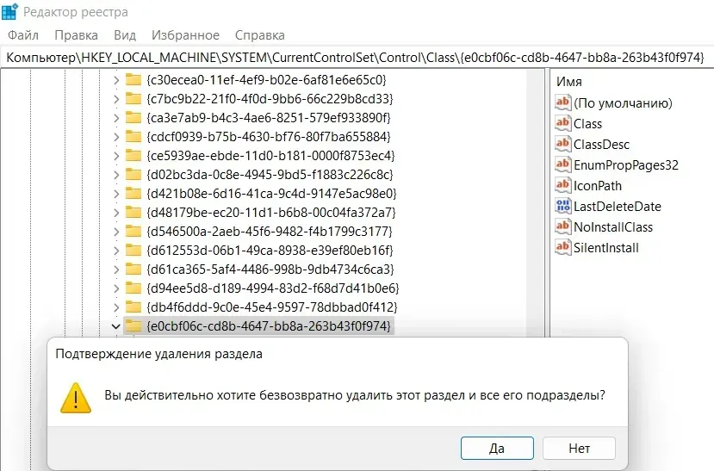
Task: Select the EnumPropPages32 value name
Action: 626,165
